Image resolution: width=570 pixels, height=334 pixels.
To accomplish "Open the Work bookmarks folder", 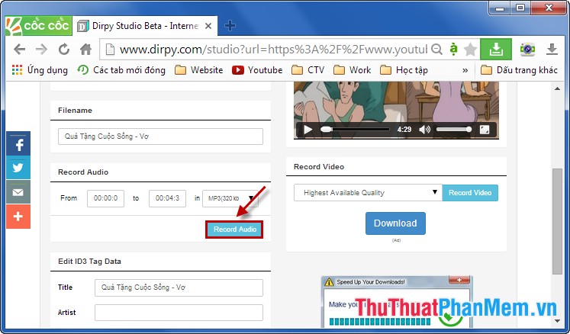I will coord(353,70).
